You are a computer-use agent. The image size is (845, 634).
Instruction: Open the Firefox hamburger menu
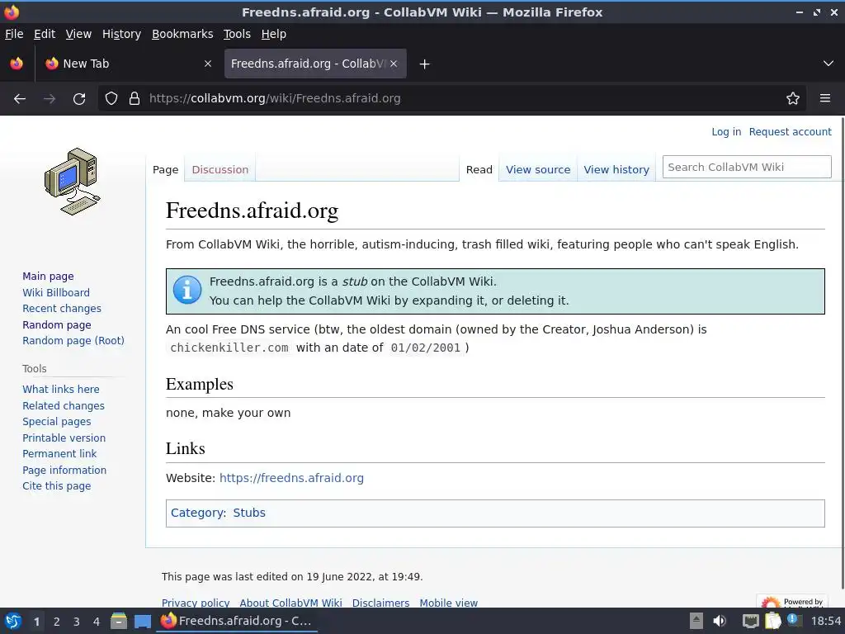pos(825,98)
